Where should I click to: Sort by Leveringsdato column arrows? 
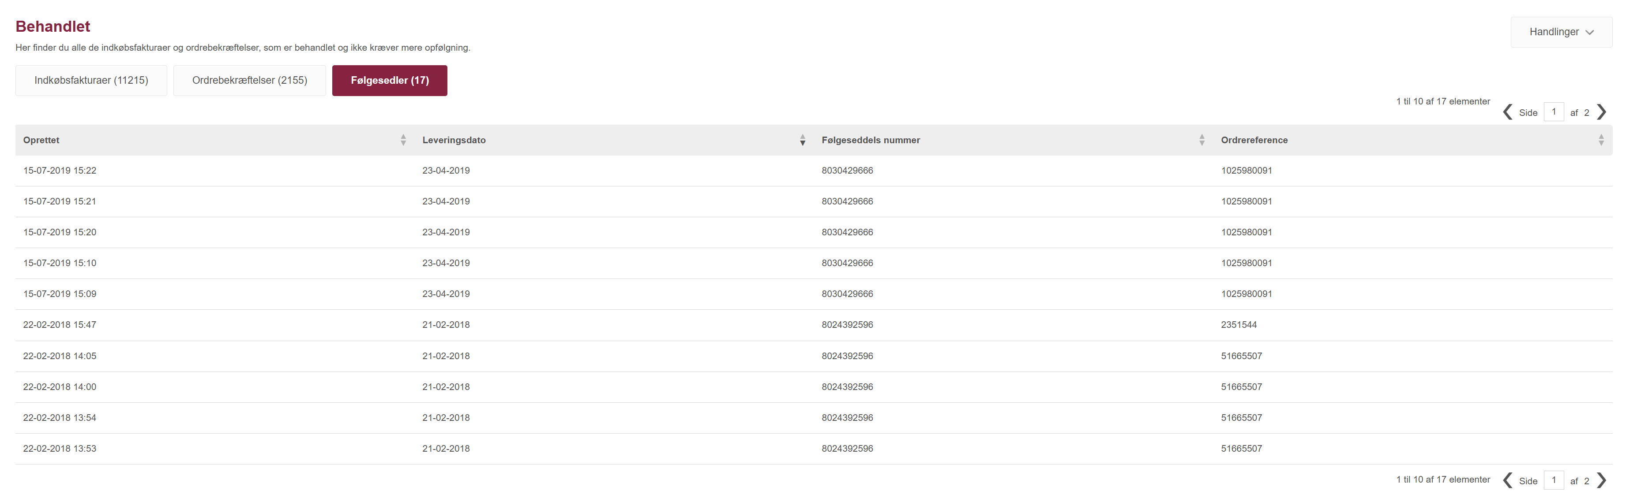(802, 140)
